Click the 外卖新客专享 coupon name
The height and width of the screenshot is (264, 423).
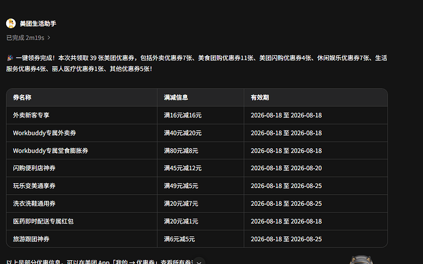pyautogui.click(x=31, y=115)
